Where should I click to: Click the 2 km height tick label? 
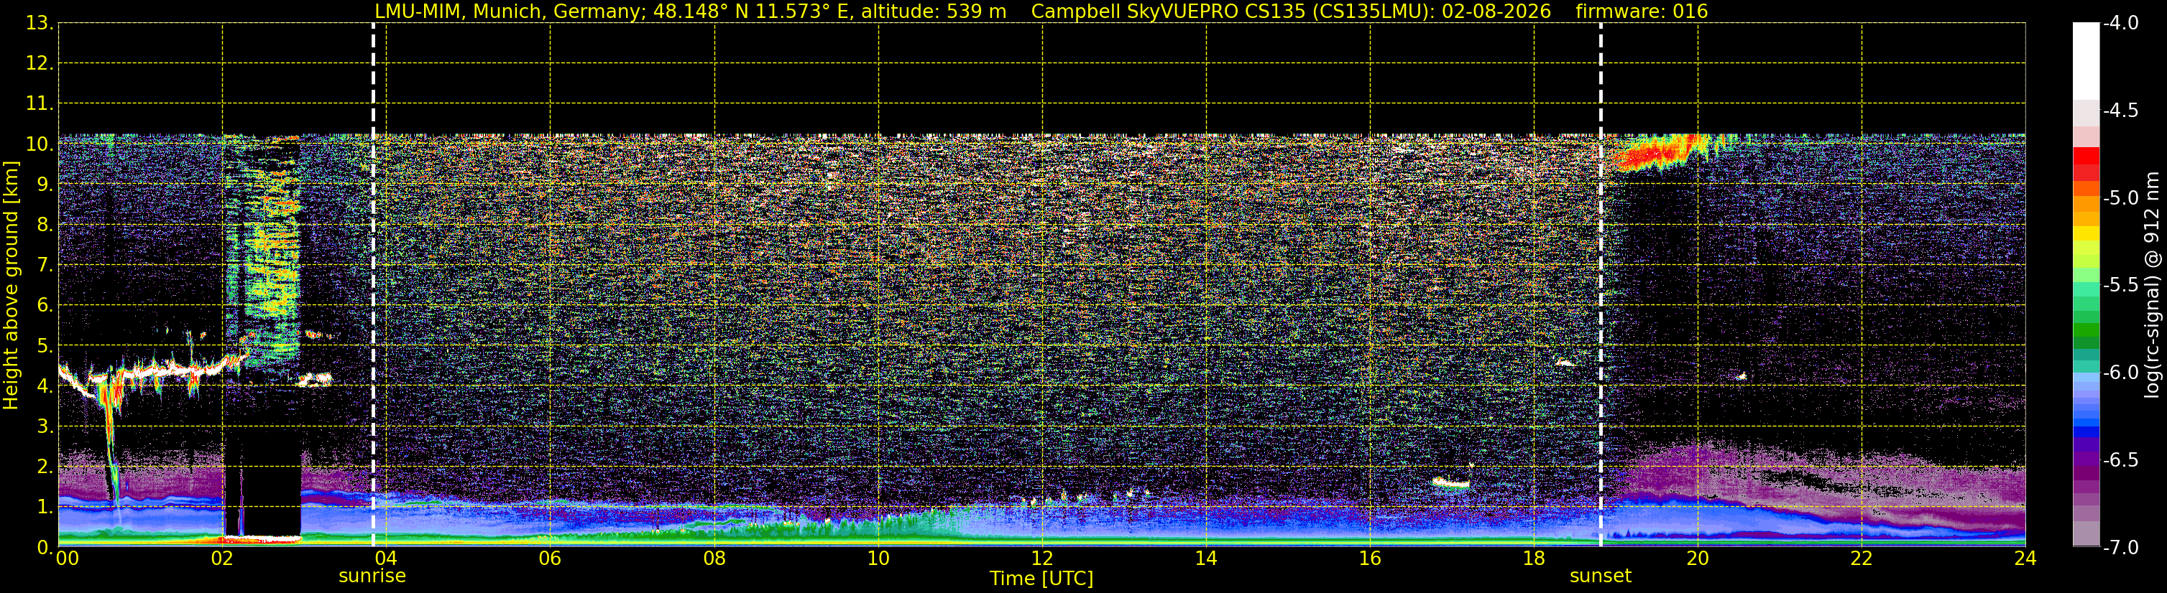pyautogui.click(x=44, y=467)
